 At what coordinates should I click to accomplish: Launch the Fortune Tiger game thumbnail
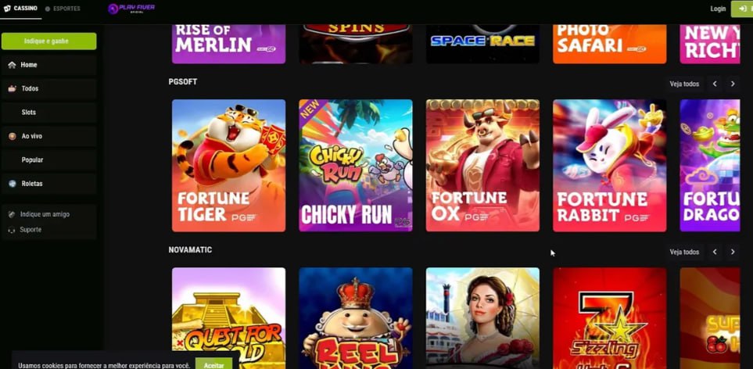tap(228, 166)
